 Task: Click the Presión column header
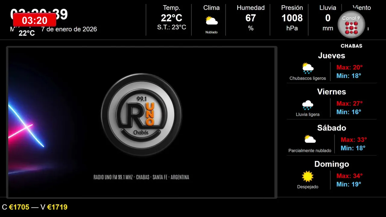tap(292, 8)
